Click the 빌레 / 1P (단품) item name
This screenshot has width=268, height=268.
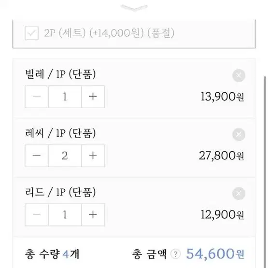[60, 74]
